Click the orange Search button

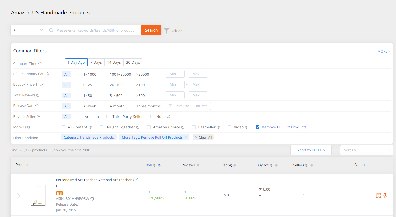click(151, 30)
